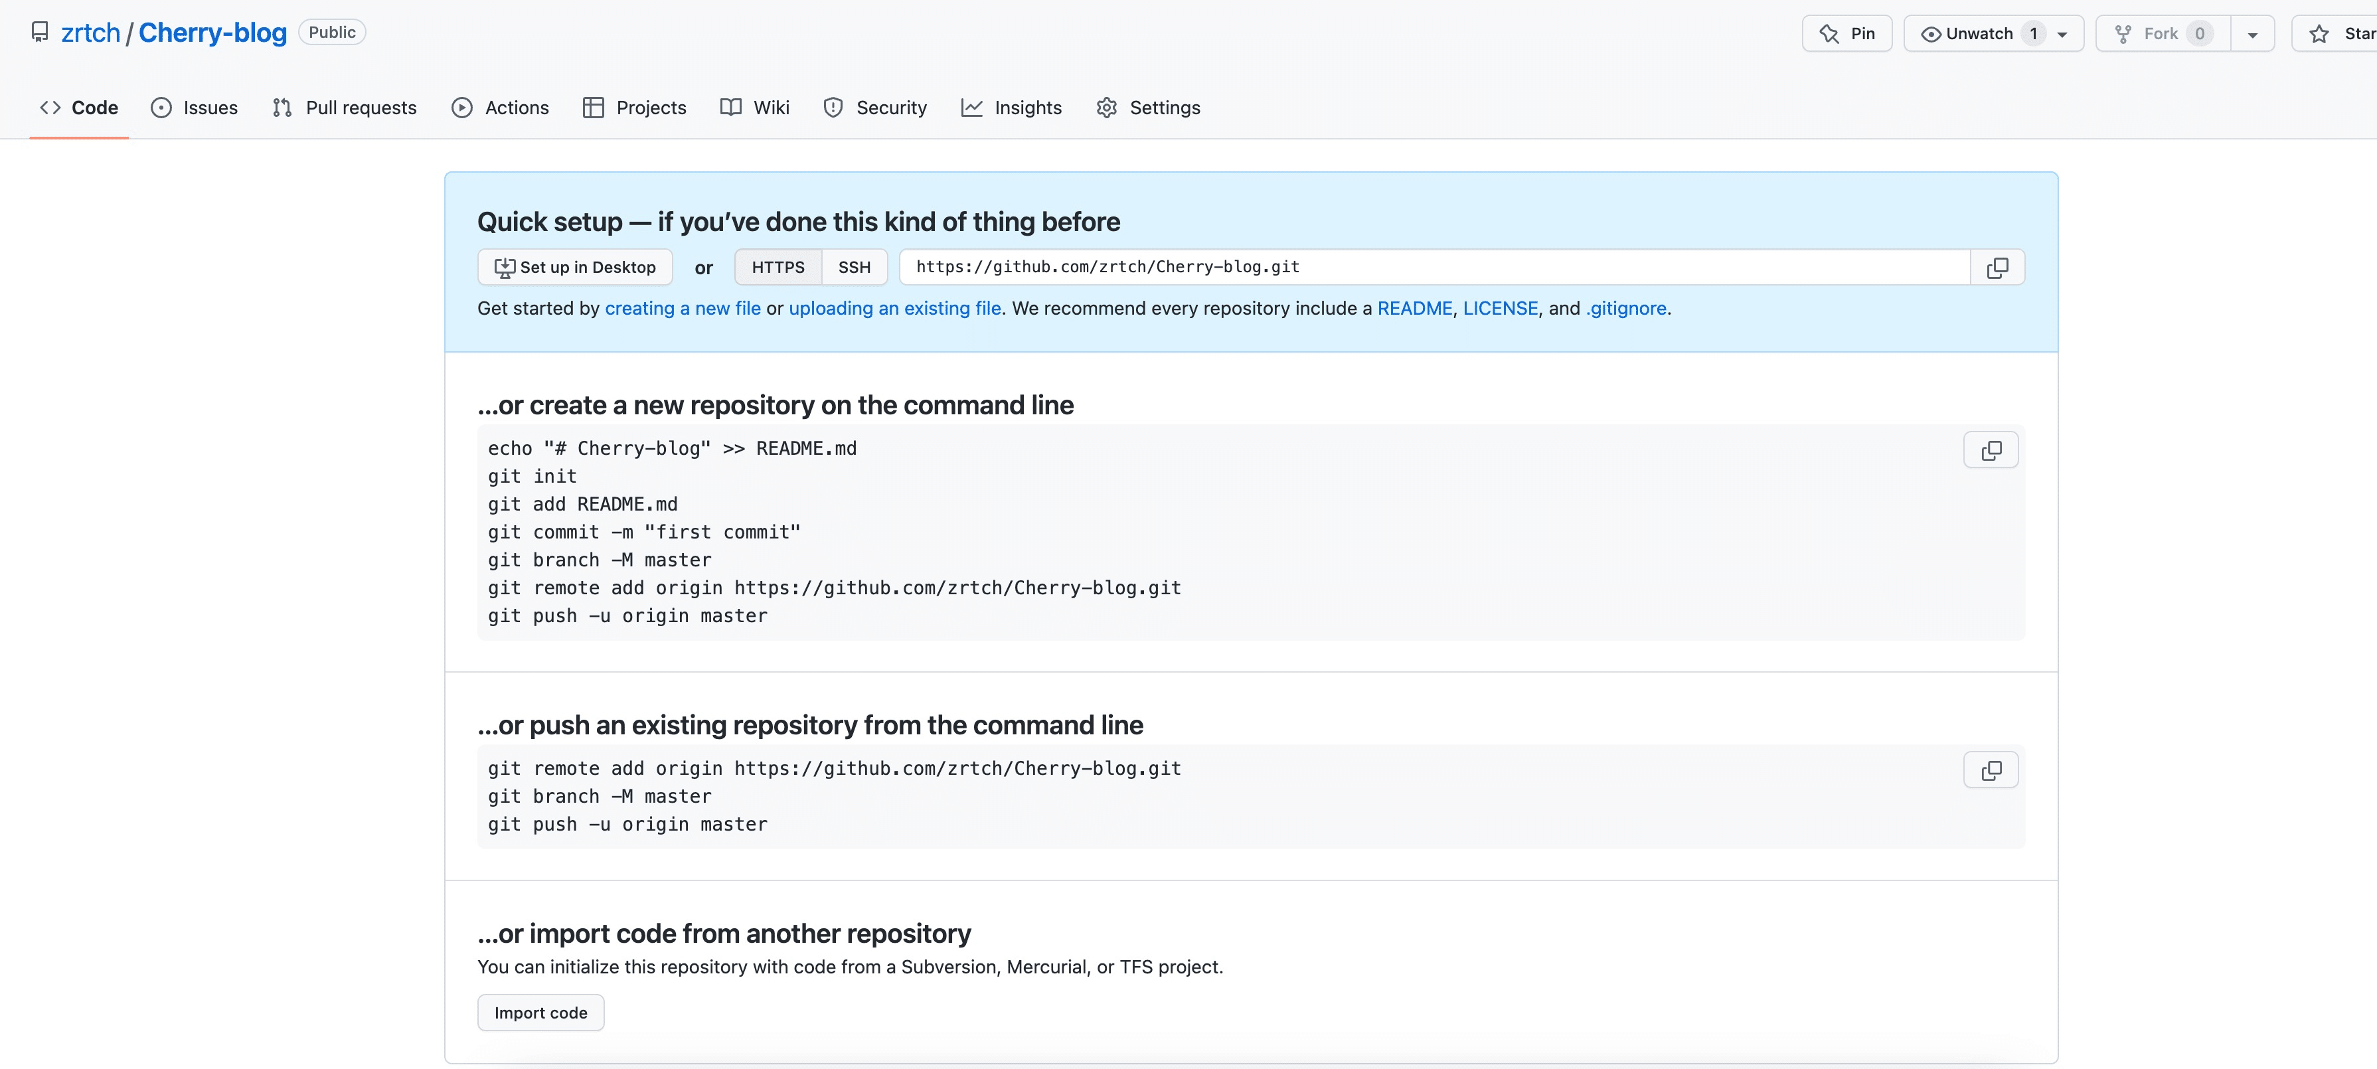Click the repository icon beside zrtch
This screenshot has height=1069, width=2377.
40,33
